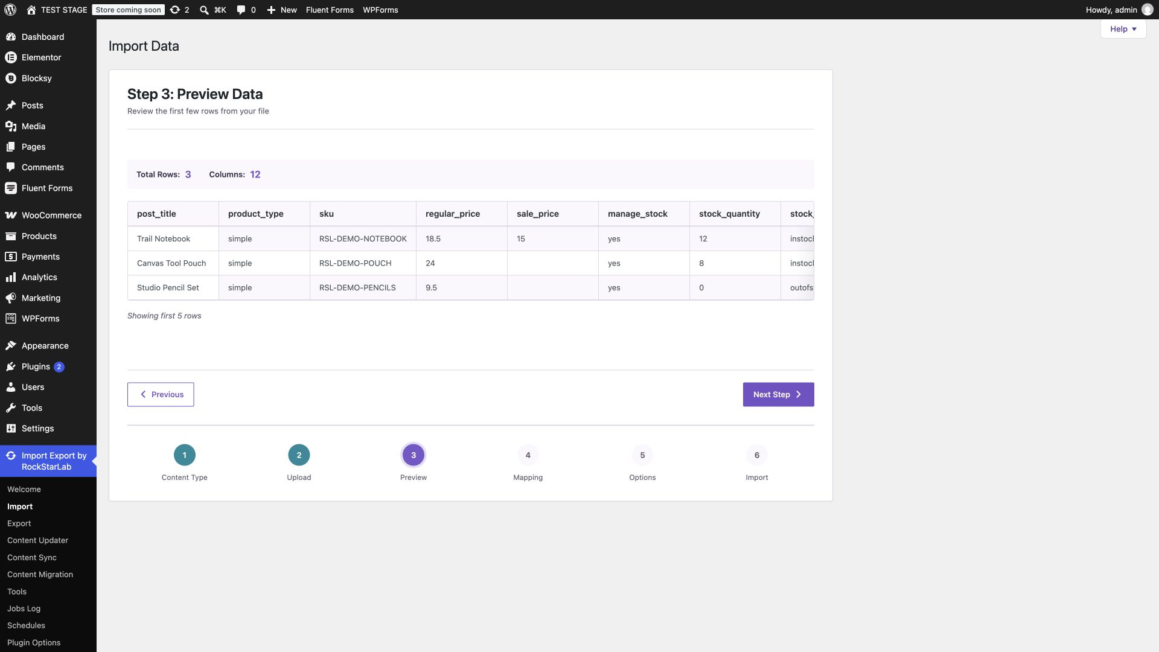Image resolution: width=1159 pixels, height=652 pixels.
Task: Open the Schedules submenu item
Action: click(26, 625)
